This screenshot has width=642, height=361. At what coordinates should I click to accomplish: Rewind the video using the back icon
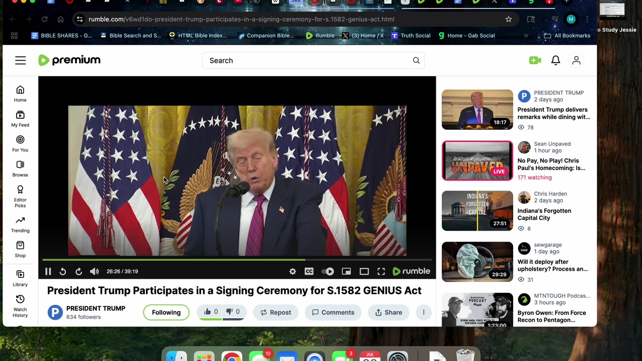[x=63, y=271]
